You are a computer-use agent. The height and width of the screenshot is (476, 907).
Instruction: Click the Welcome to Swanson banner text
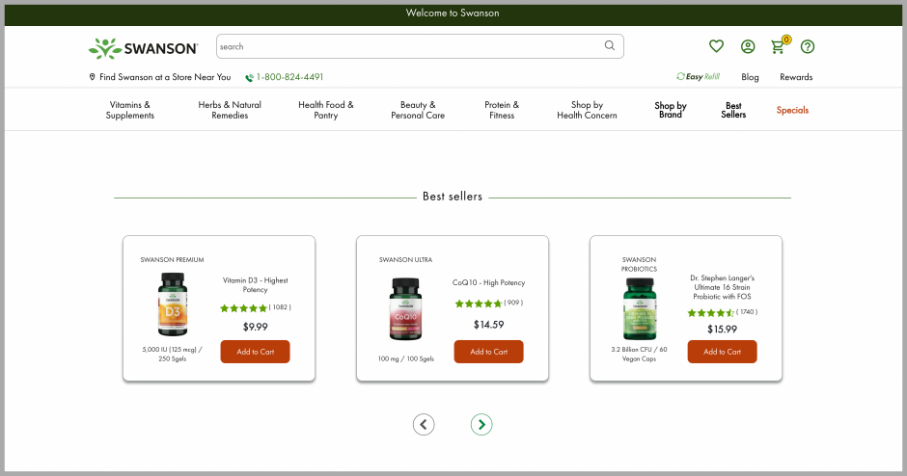click(x=453, y=13)
